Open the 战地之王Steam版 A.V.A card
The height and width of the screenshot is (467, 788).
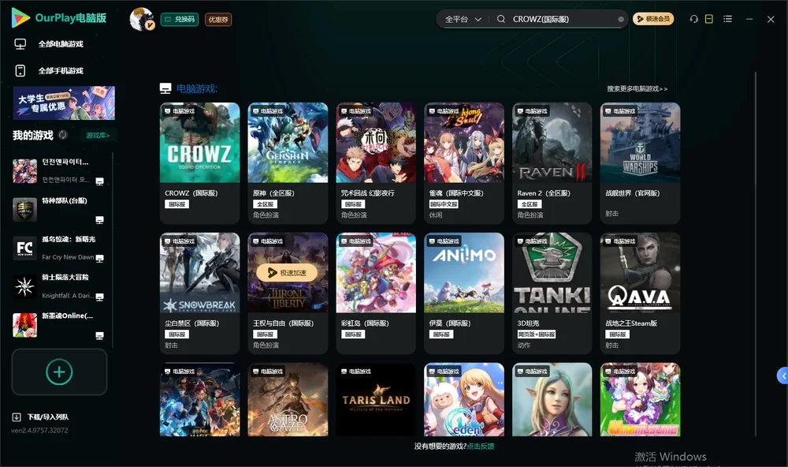pos(640,293)
